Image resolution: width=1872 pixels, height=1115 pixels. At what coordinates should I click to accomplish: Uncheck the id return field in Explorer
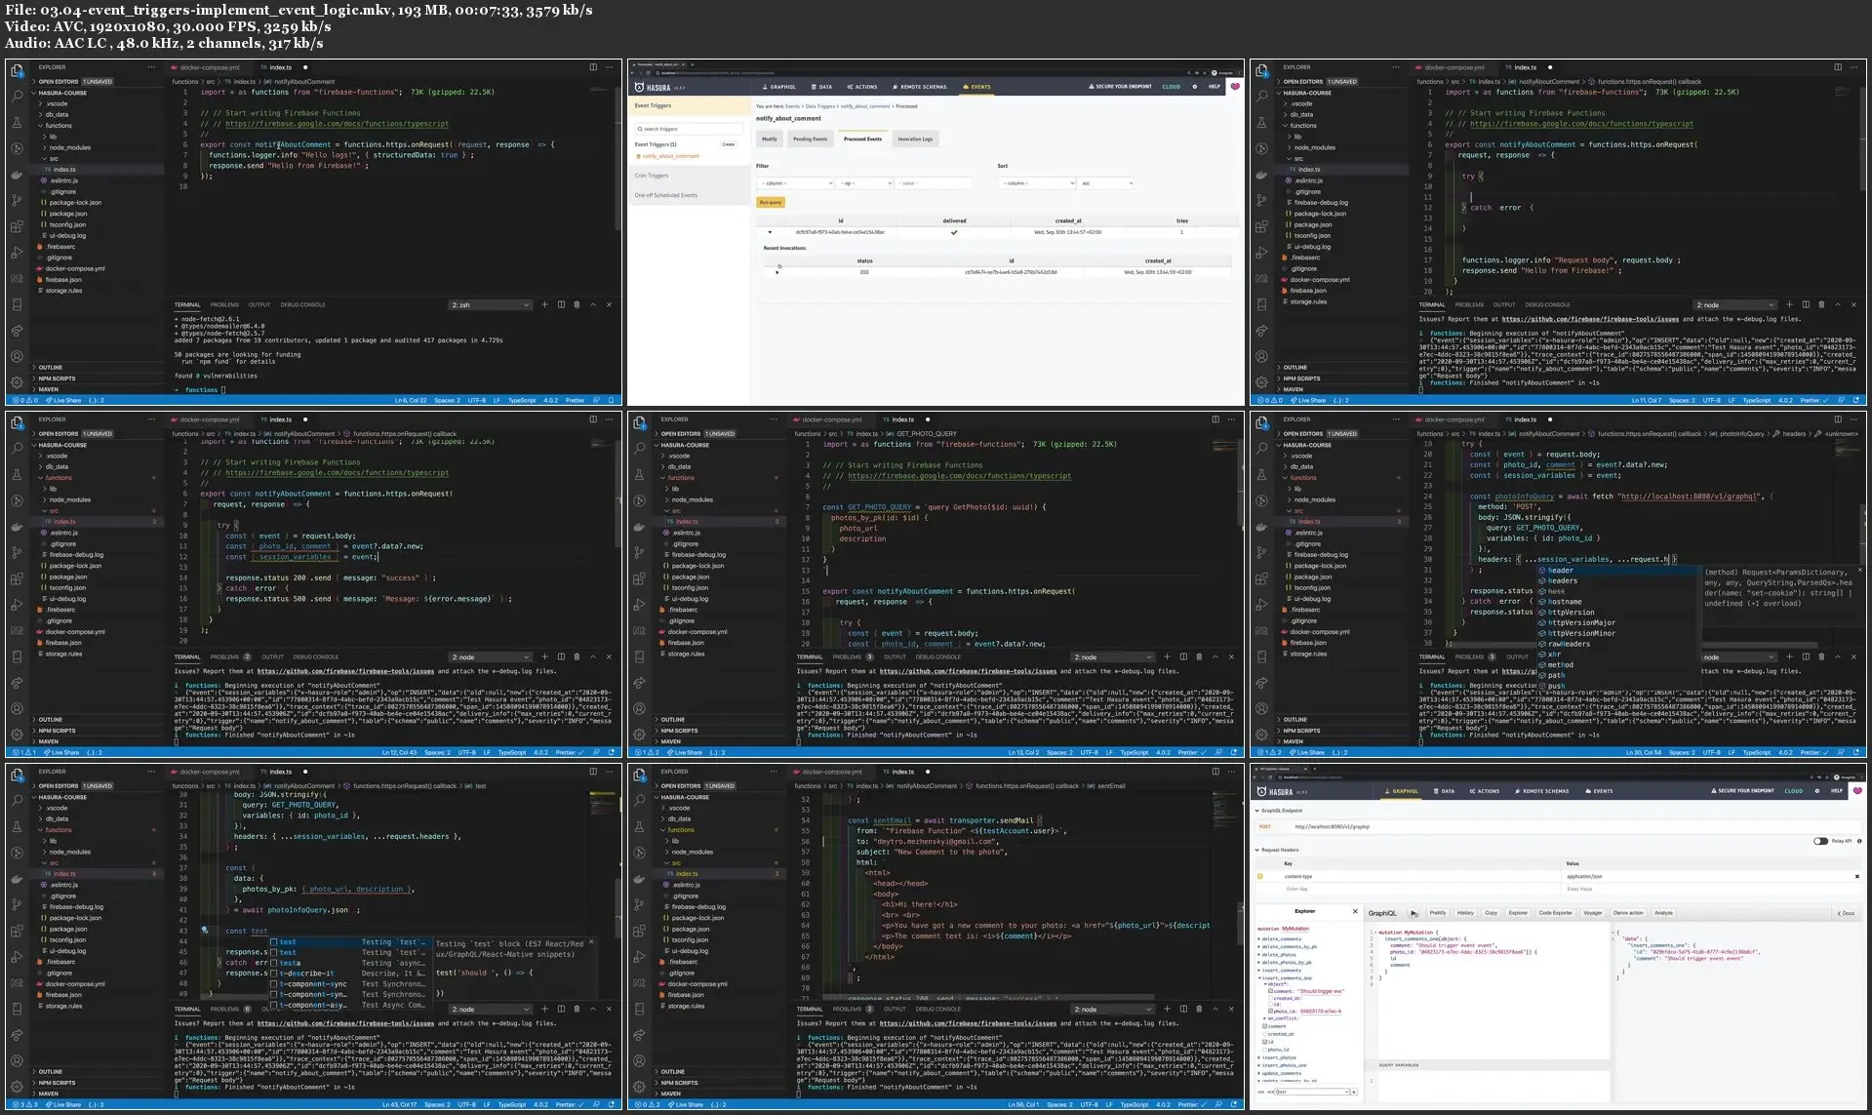click(1265, 1042)
